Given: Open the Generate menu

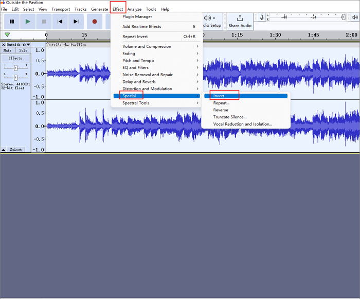Looking at the screenshot, I should 99,9.
